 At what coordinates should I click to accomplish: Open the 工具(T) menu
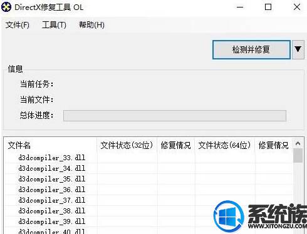tap(54, 25)
